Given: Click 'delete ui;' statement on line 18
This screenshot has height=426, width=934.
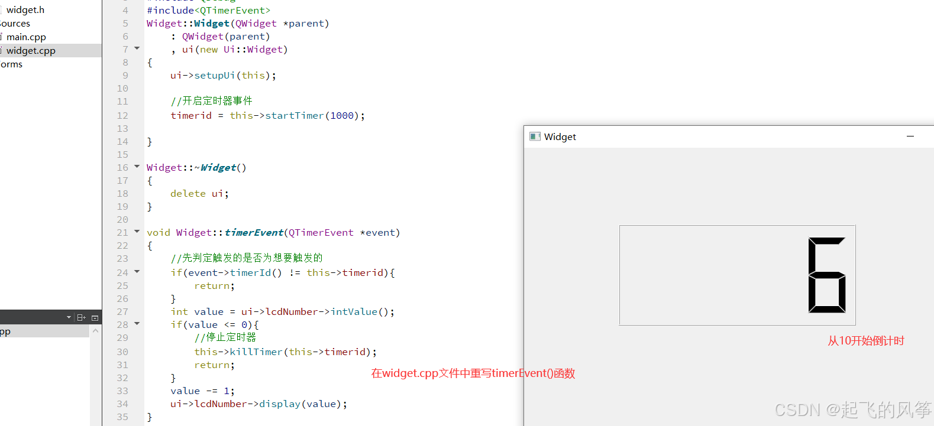Looking at the screenshot, I should tap(199, 193).
